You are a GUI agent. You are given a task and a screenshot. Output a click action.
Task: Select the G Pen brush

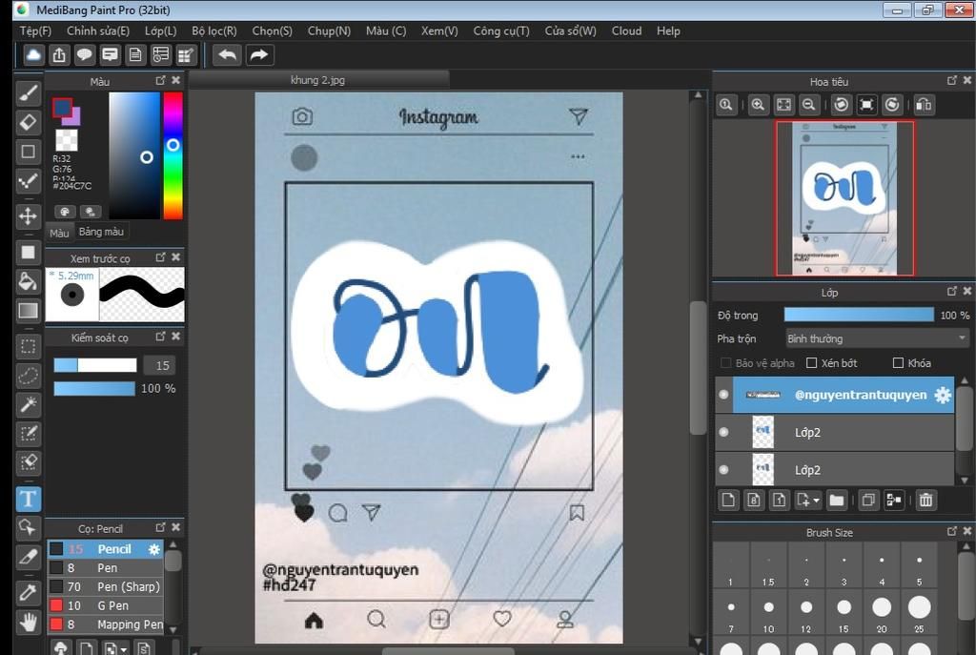tap(105, 605)
